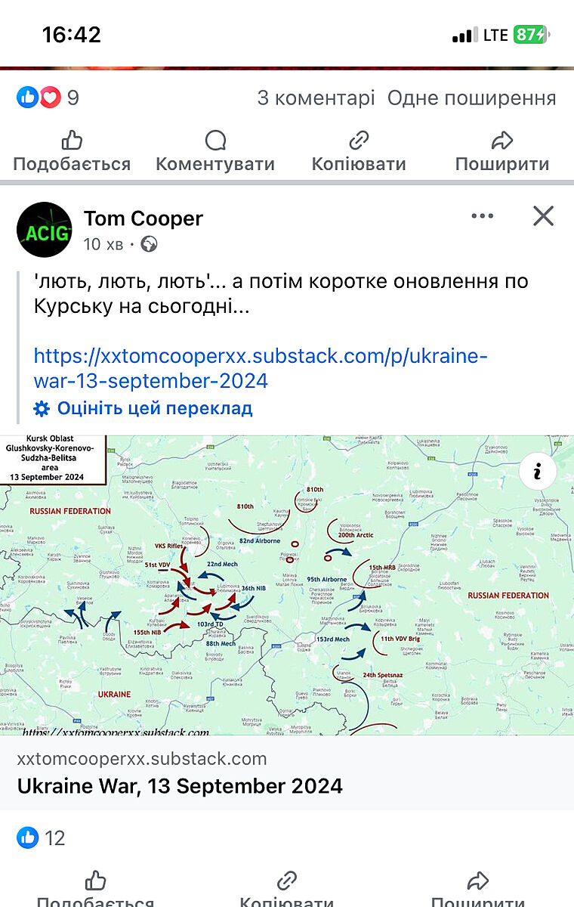Open the Tom Cooper author name
The width and height of the screenshot is (574, 907).
click(x=143, y=218)
